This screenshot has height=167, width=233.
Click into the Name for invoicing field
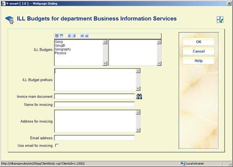[95, 104]
